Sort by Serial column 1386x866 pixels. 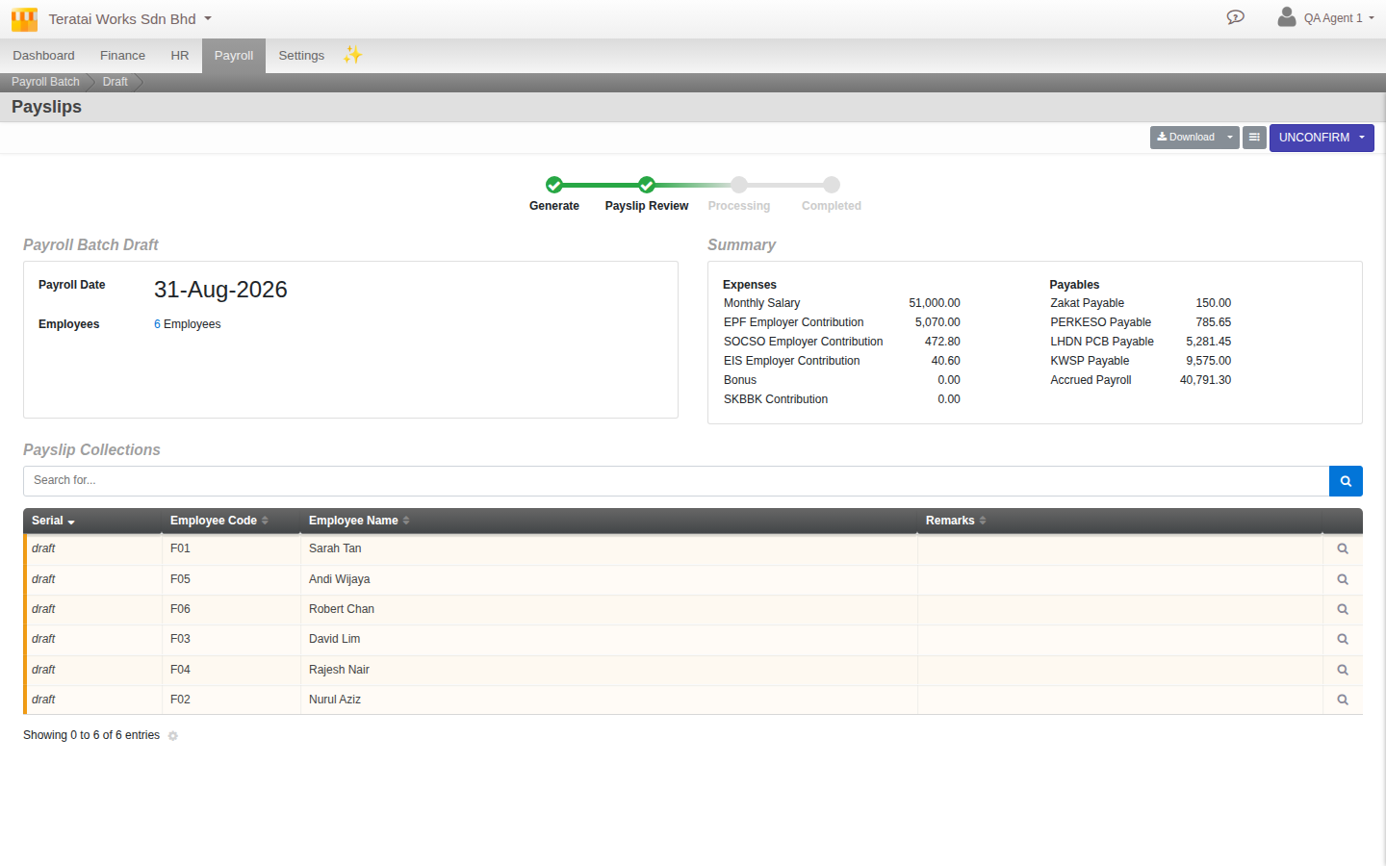[x=53, y=521]
